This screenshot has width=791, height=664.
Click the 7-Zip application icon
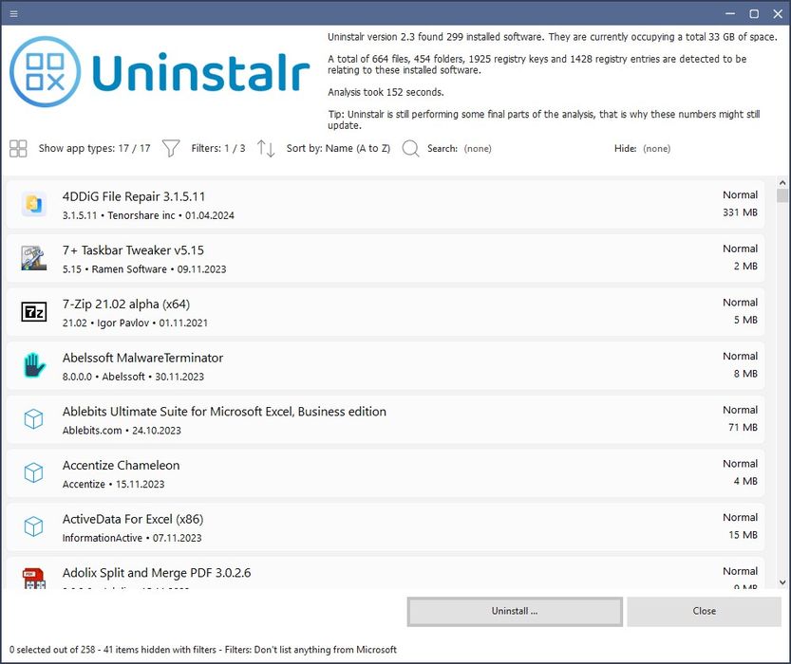33,312
